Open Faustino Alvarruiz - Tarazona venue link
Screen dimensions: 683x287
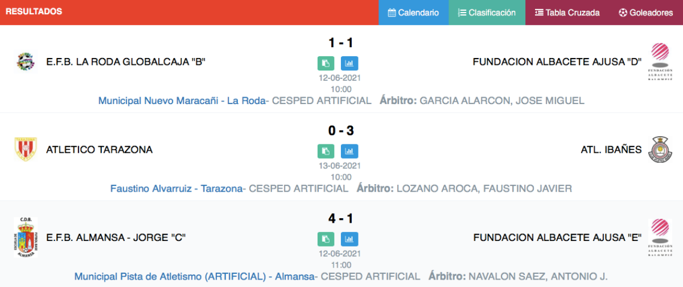click(x=176, y=188)
